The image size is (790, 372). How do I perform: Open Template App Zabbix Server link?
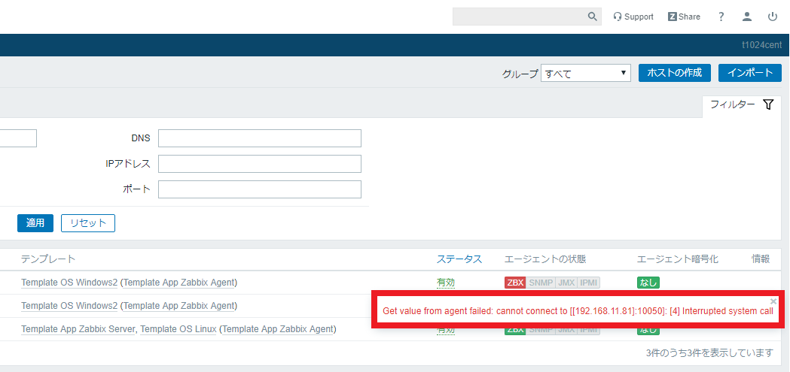[78, 329]
